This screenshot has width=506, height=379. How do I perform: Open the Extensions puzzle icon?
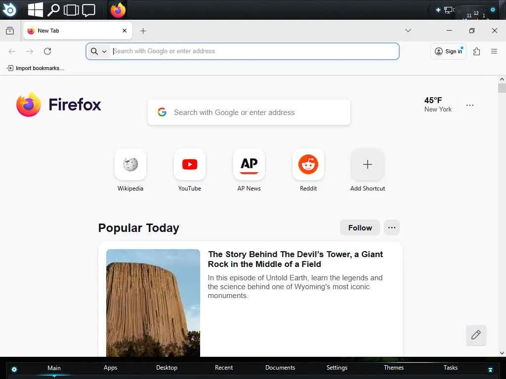point(477,51)
